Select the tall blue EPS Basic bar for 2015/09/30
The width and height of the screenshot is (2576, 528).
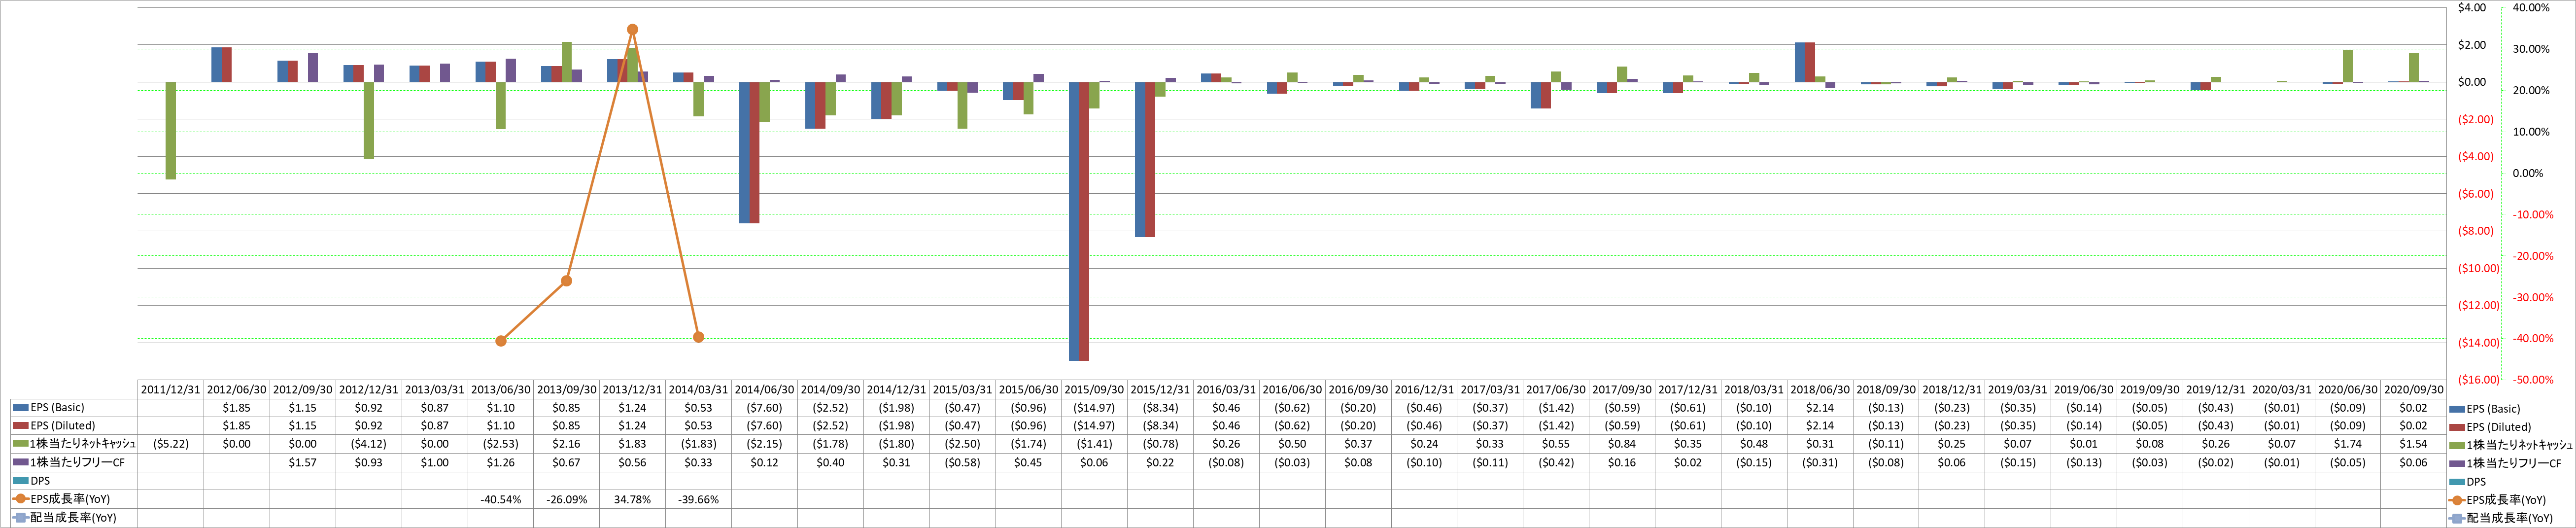[x=1074, y=221]
